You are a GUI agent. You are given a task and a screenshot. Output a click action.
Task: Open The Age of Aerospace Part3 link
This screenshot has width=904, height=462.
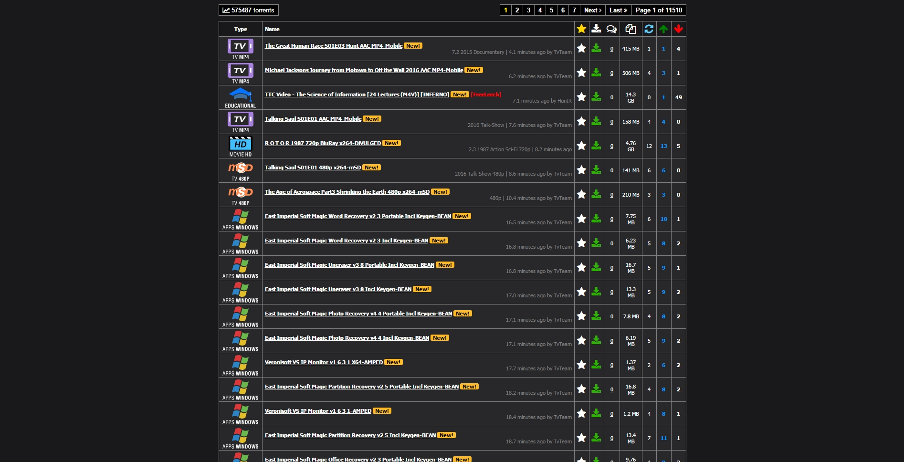(x=347, y=192)
